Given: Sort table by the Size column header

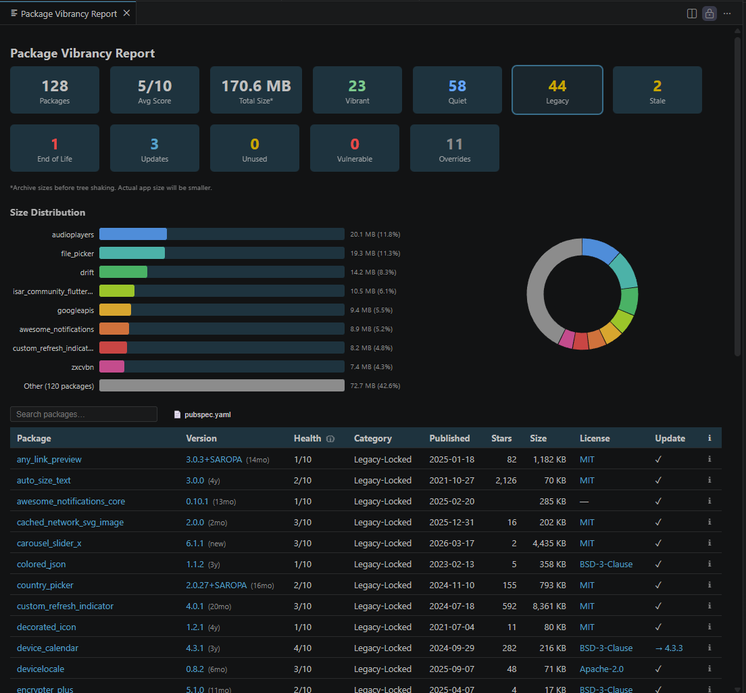Looking at the screenshot, I should [x=538, y=438].
